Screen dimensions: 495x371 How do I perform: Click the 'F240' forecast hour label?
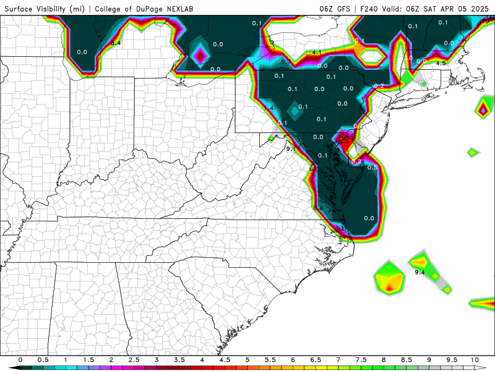click(x=369, y=9)
